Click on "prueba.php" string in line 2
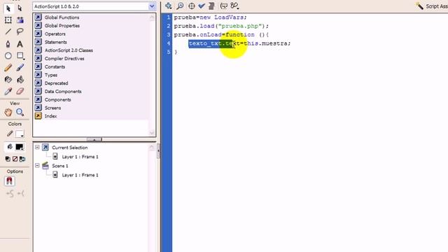Viewport: 448px width, 252px height. tap(240, 26)
